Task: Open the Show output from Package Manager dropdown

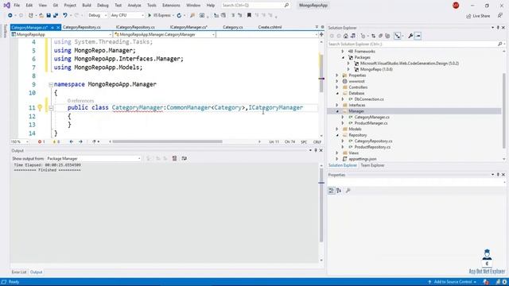Action: 94,159
